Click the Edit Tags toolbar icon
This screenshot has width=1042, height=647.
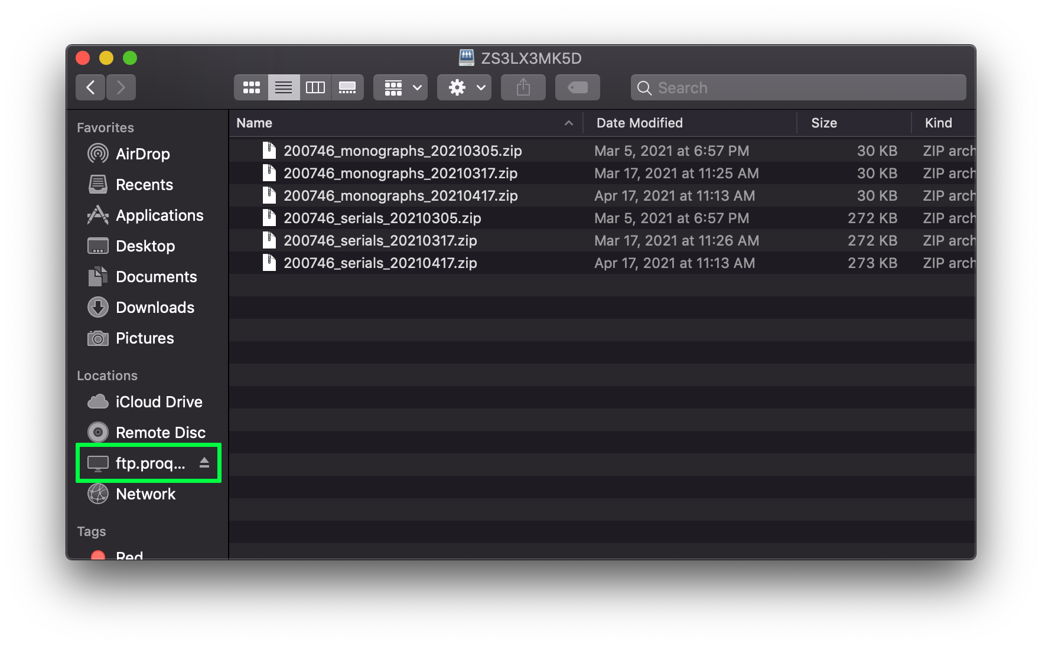[577, 87]
